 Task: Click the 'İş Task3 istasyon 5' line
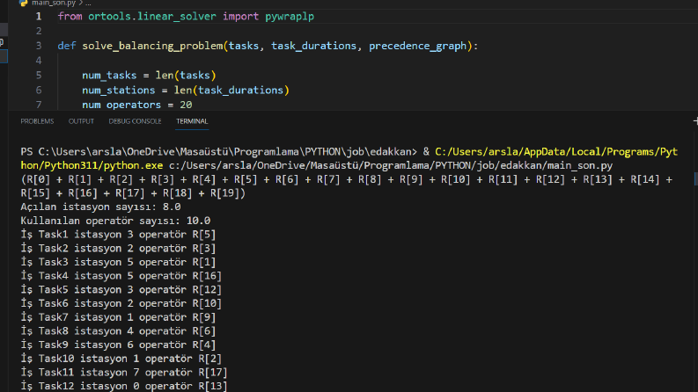click(118, 262)
